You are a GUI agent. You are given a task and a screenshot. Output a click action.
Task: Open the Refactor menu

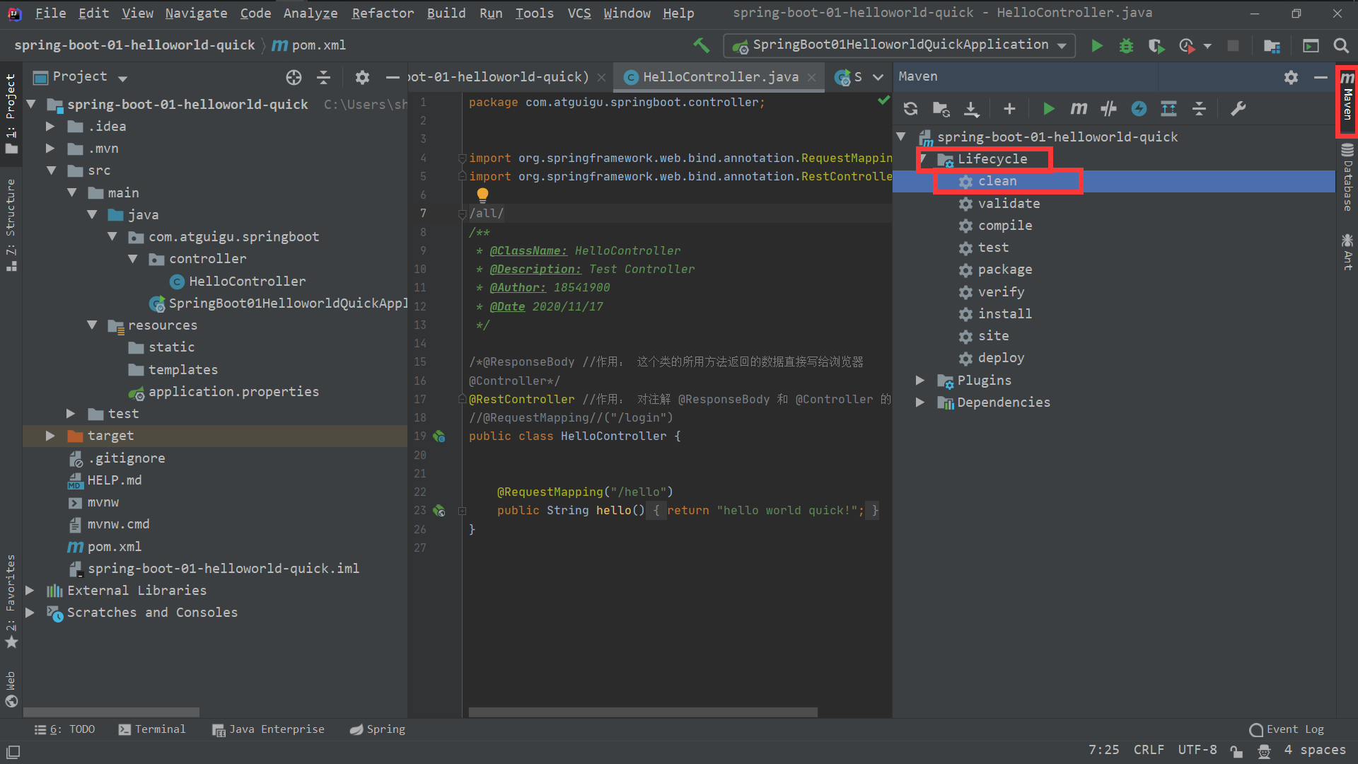click(x=383, y=13)
